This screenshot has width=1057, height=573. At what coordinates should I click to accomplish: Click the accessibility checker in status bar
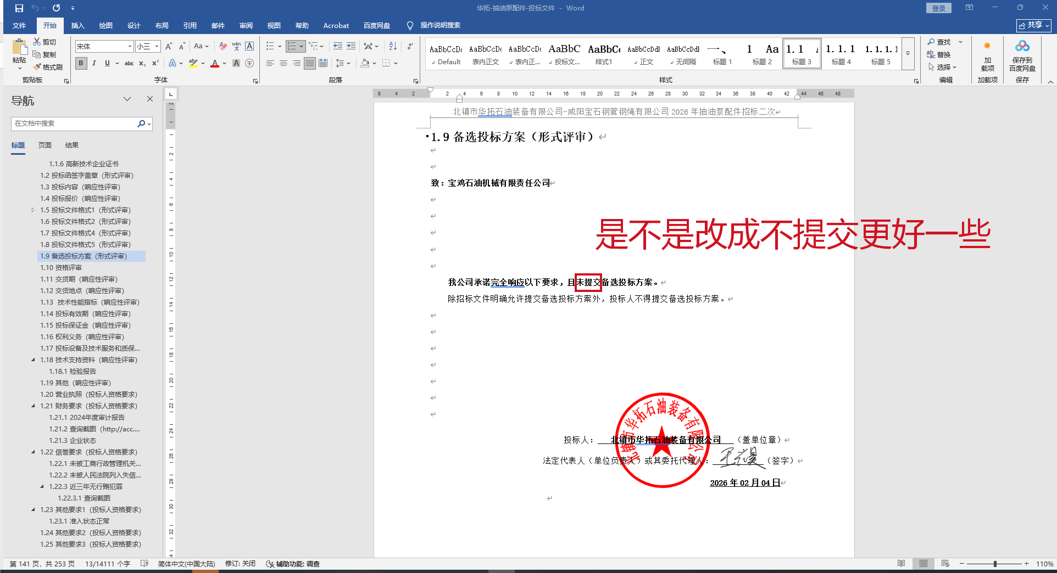coord(292,564)
